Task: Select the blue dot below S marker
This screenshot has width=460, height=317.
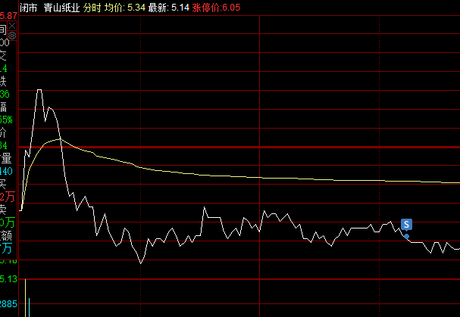Action: [x=407, y=236]
